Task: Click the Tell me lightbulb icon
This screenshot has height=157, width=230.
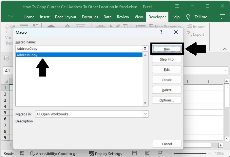Action: (x=188, y=17)
